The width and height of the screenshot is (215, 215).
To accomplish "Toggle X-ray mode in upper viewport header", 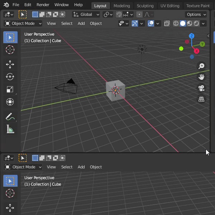I will pyautogui.click(x=167, y=24).
